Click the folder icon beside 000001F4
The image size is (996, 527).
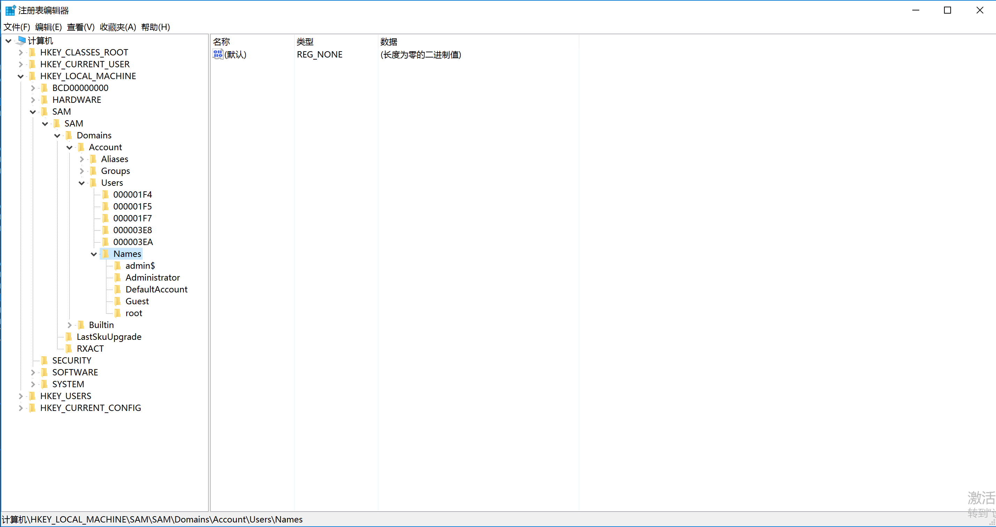(x=106, y=195)
